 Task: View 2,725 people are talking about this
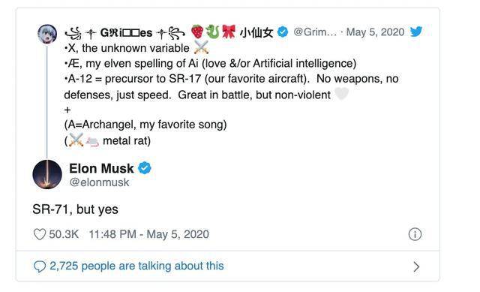tap(136, 266)
